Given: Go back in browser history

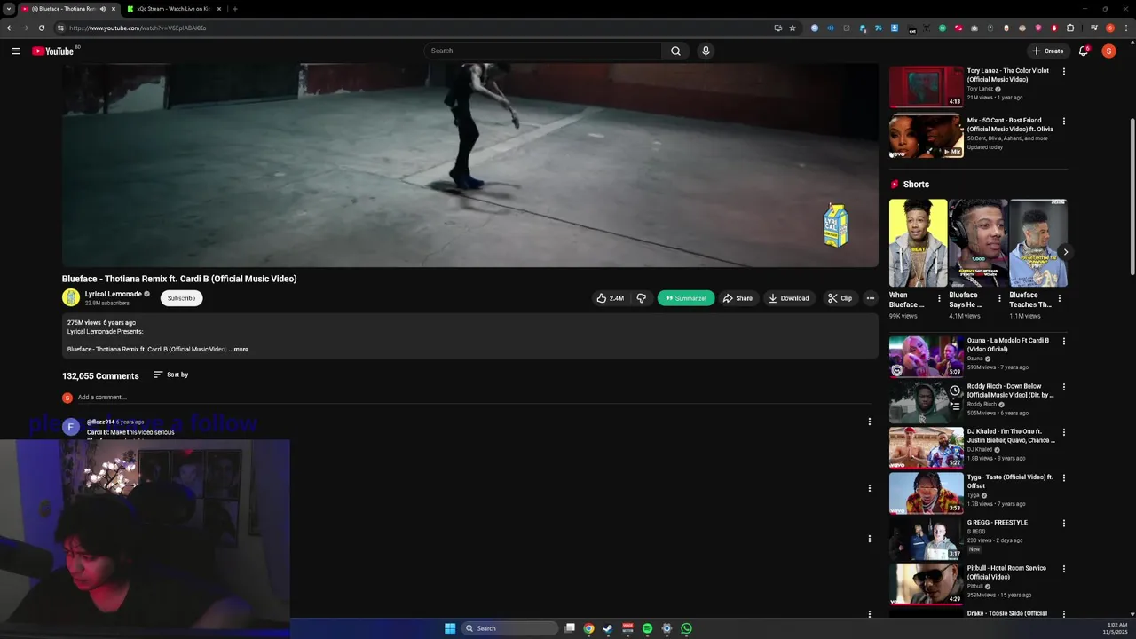Looking at the screenshot, I should coord(10,28).
